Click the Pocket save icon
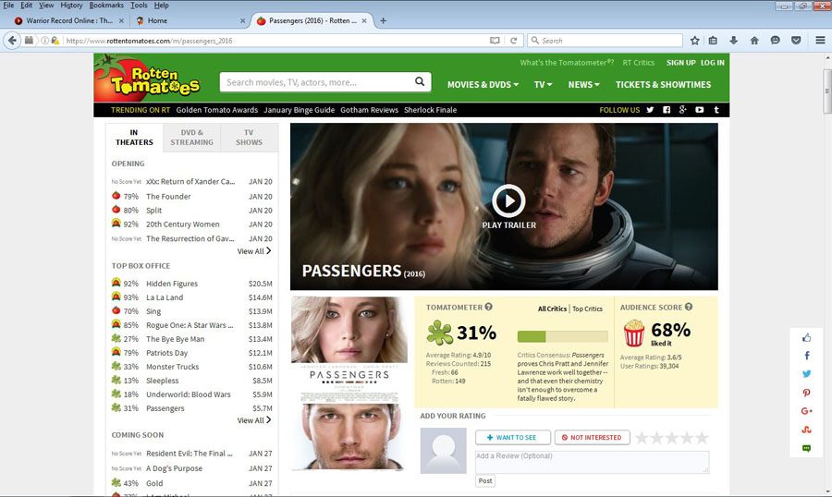This screenshot has width=832, height=497. pyautogui.click(x=796, y=41)
